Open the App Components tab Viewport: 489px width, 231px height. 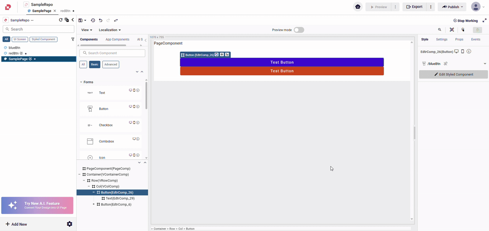pos(117,40)
